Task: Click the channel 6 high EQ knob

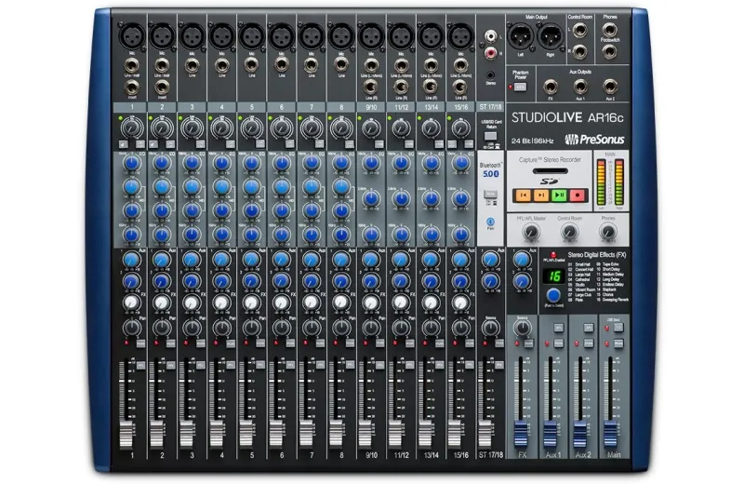Action: point(282,163)
